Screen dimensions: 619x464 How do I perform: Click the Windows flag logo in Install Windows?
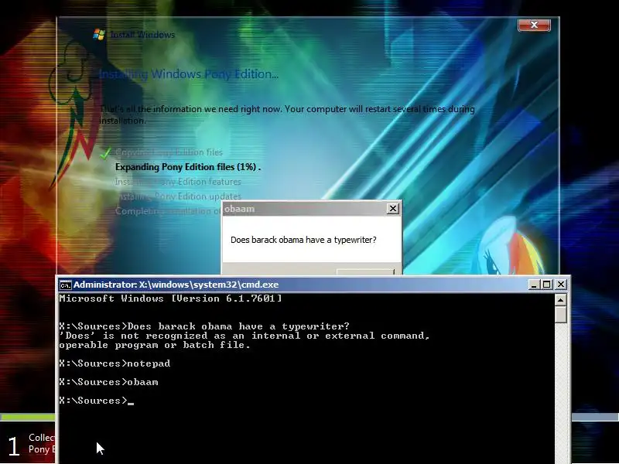(99, 35)
